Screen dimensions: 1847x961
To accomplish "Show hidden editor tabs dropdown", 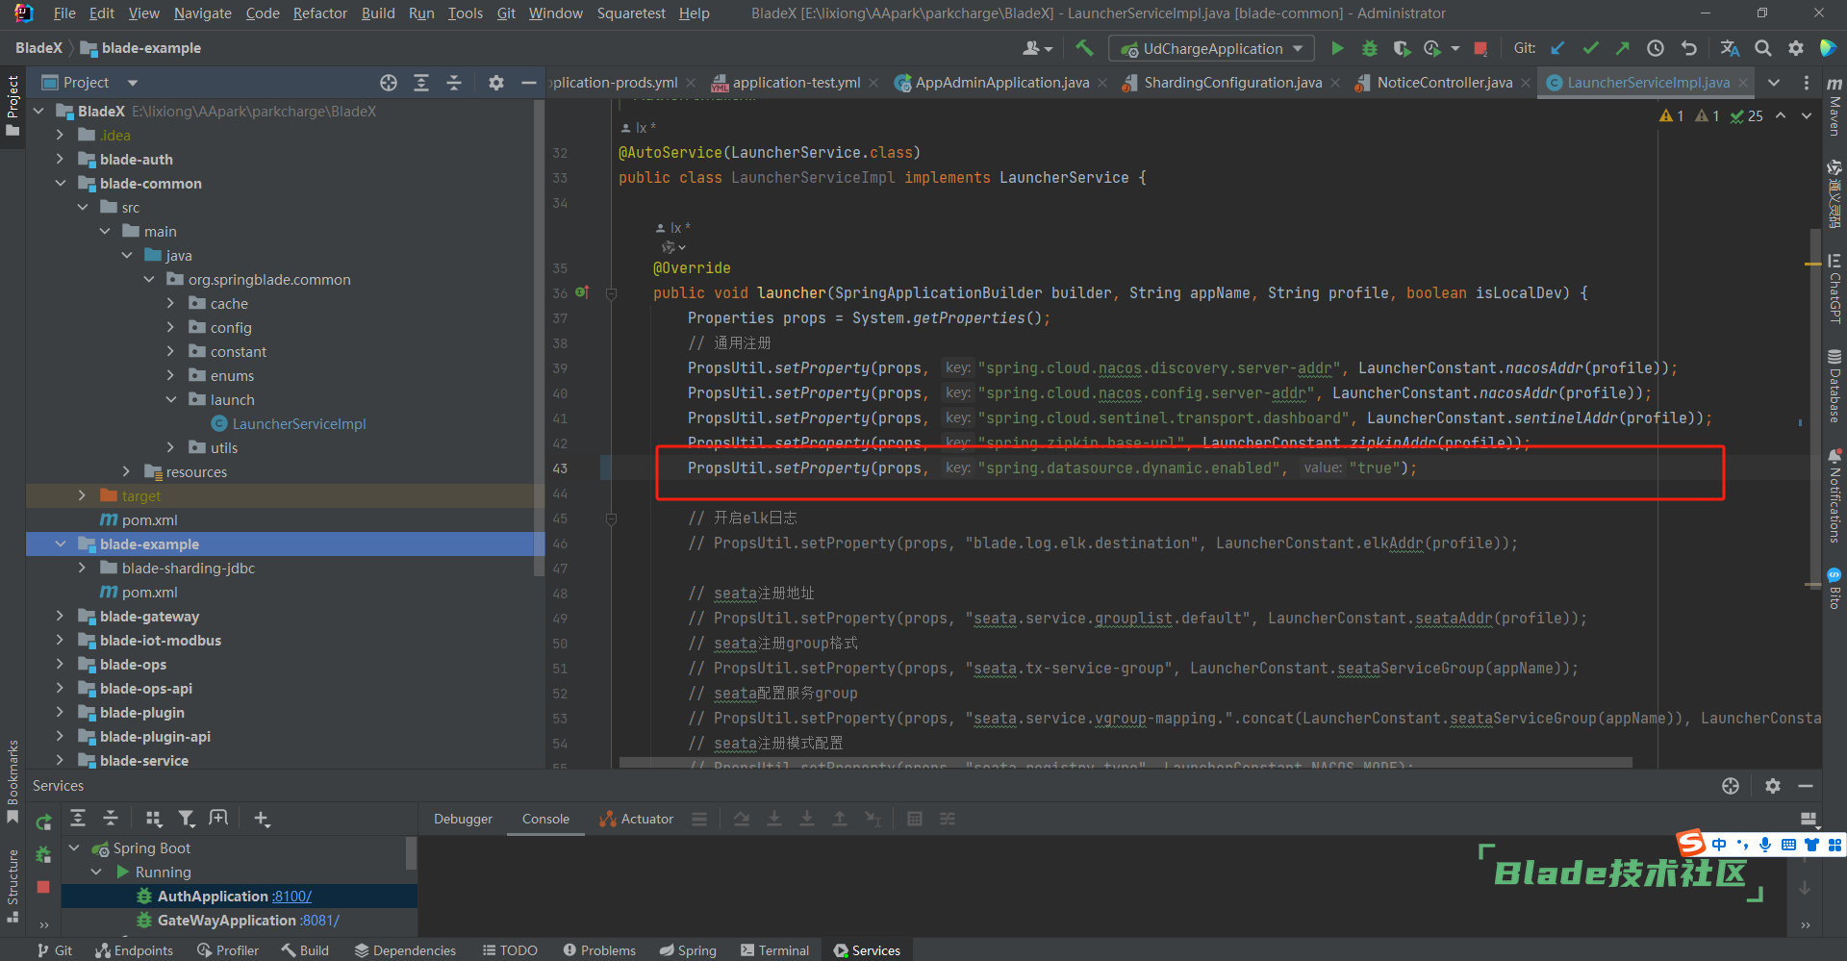I will pos(1774,83).
